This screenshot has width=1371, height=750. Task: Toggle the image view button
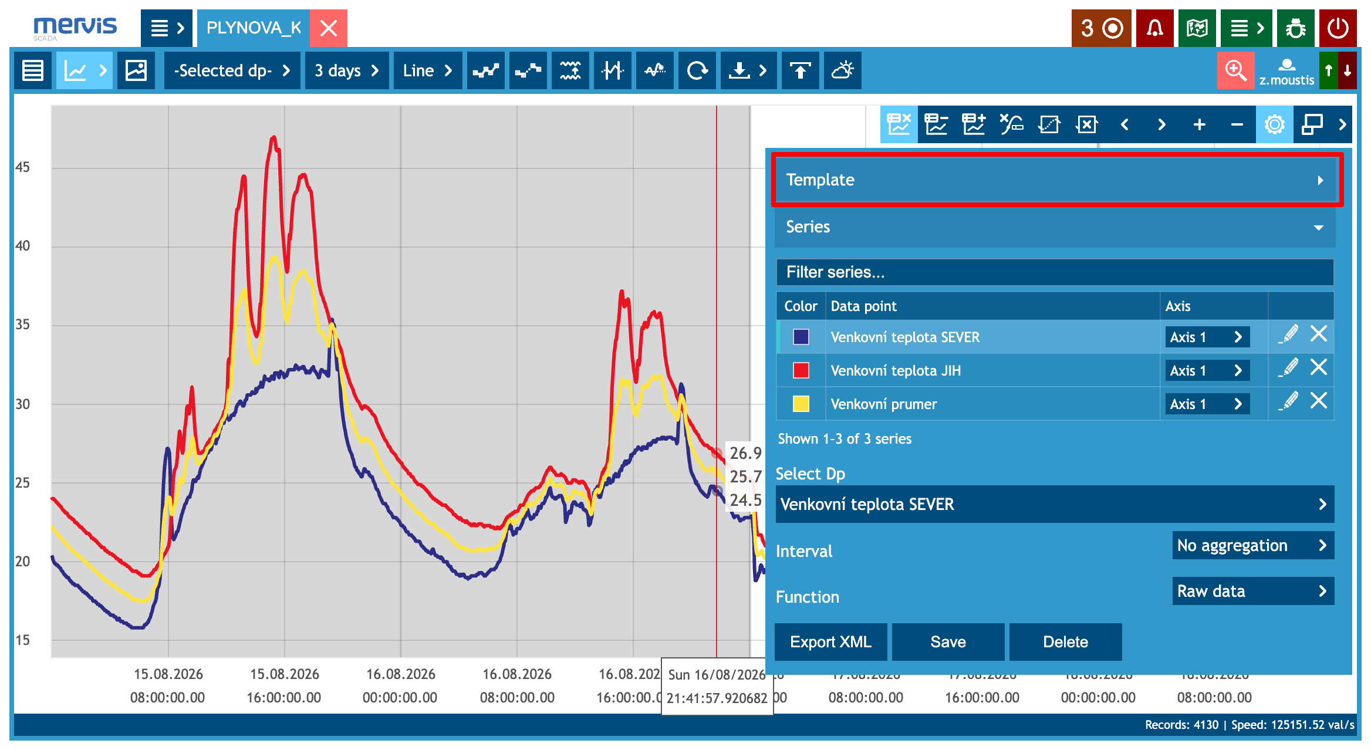point(136,70)
